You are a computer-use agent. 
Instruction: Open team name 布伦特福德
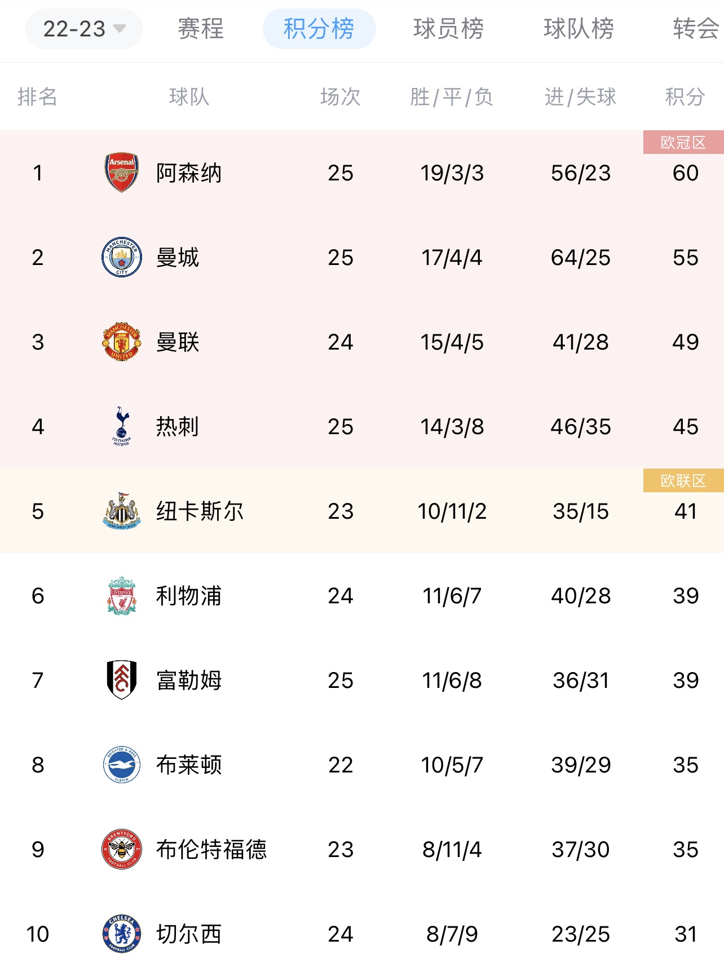pos(211,849)
